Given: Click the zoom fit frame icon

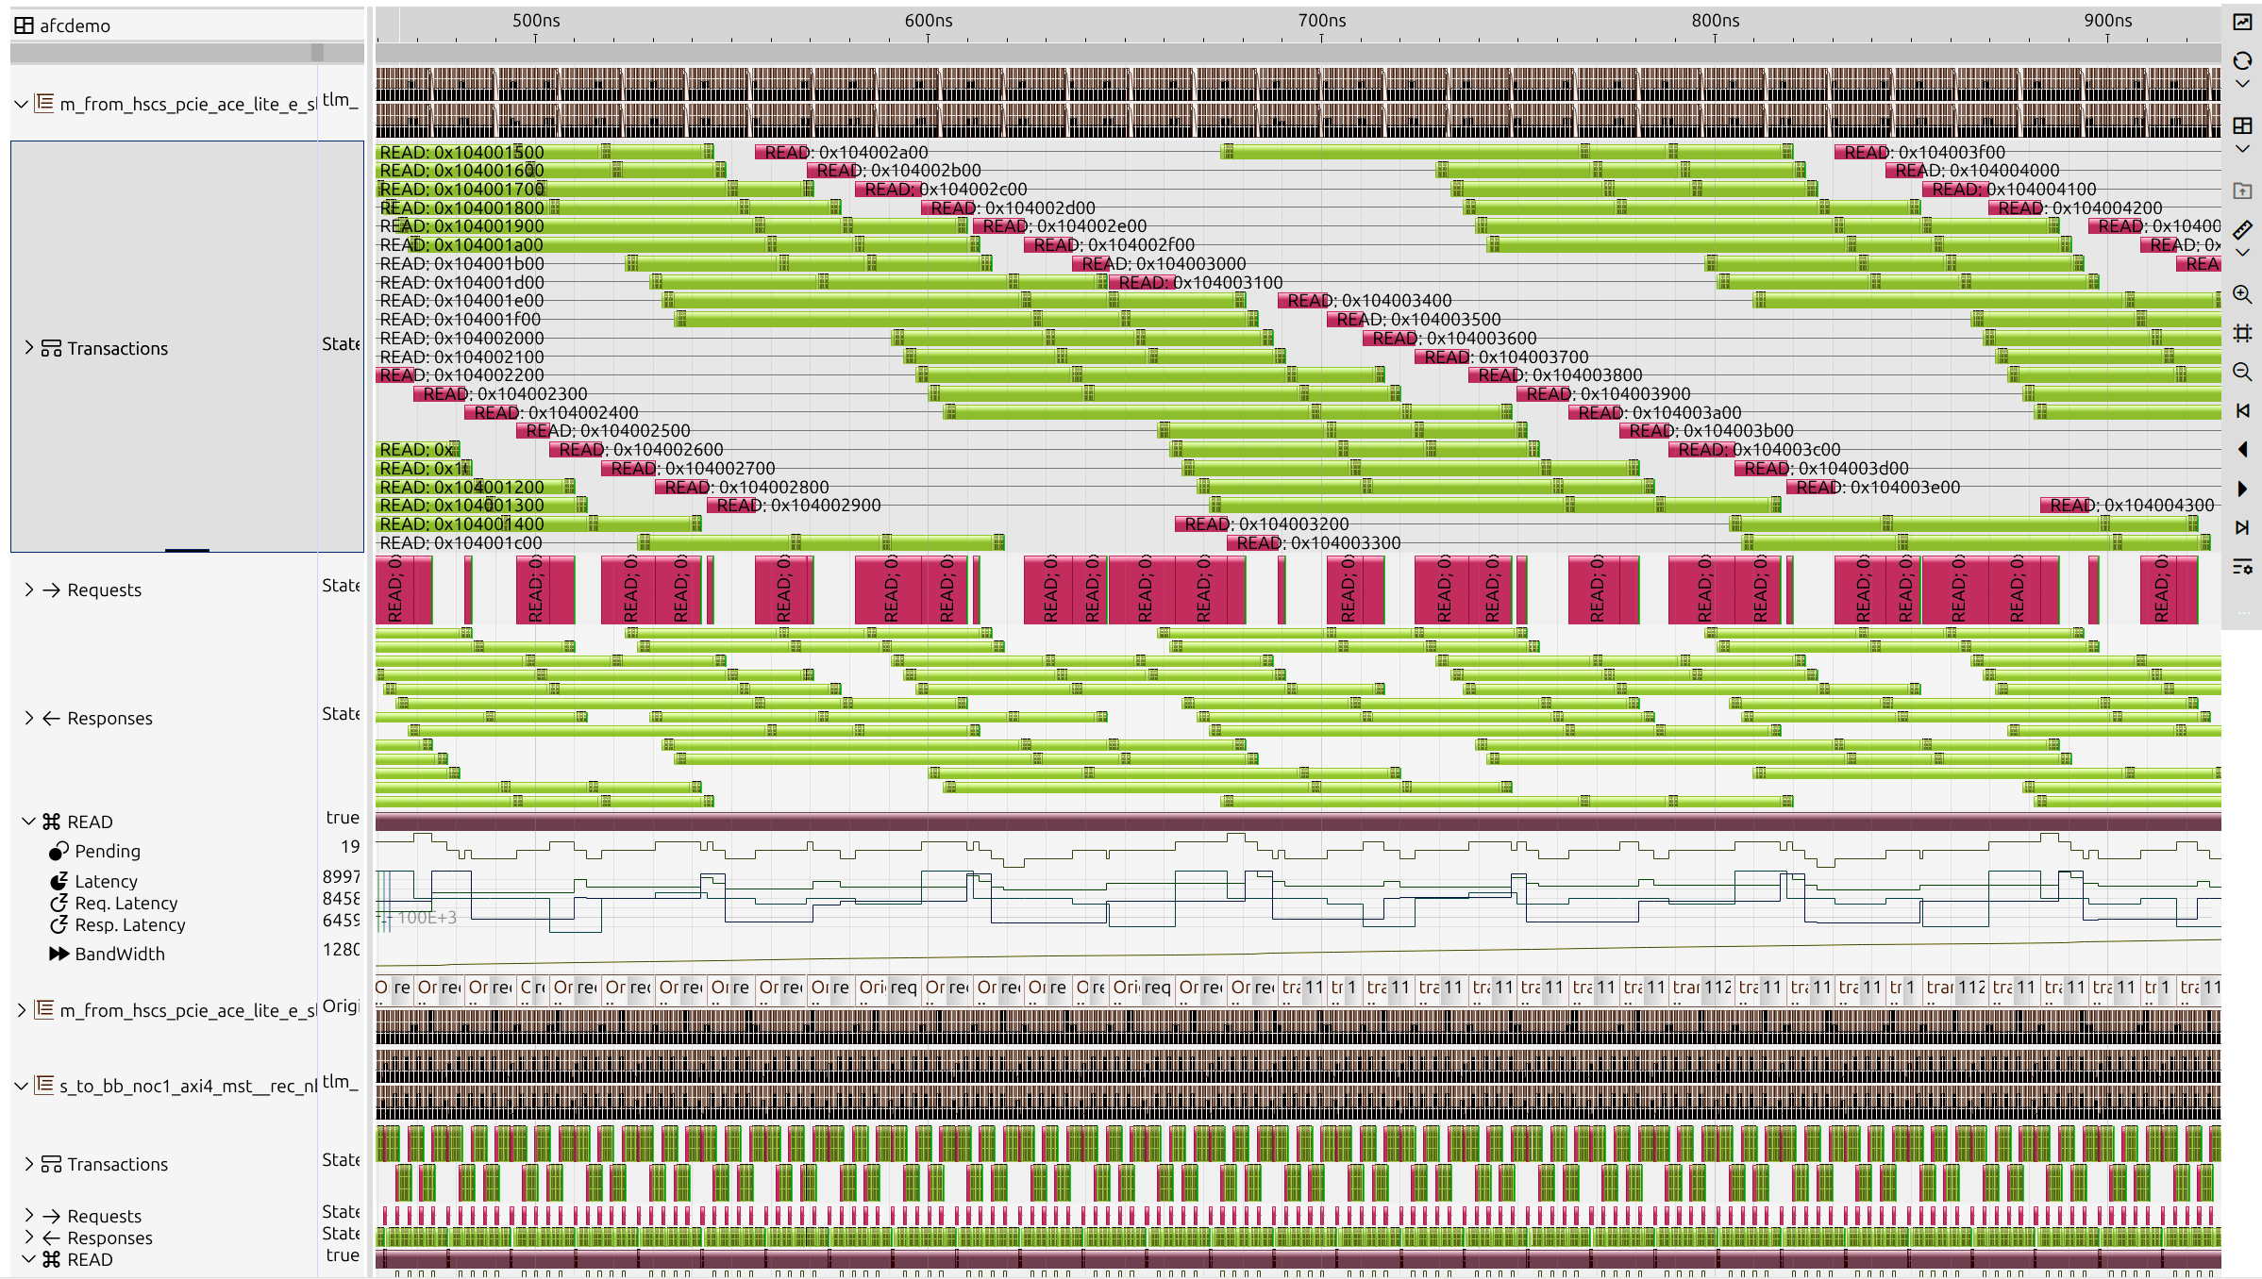Looking at the screenshot, I should pos(2242,334).
